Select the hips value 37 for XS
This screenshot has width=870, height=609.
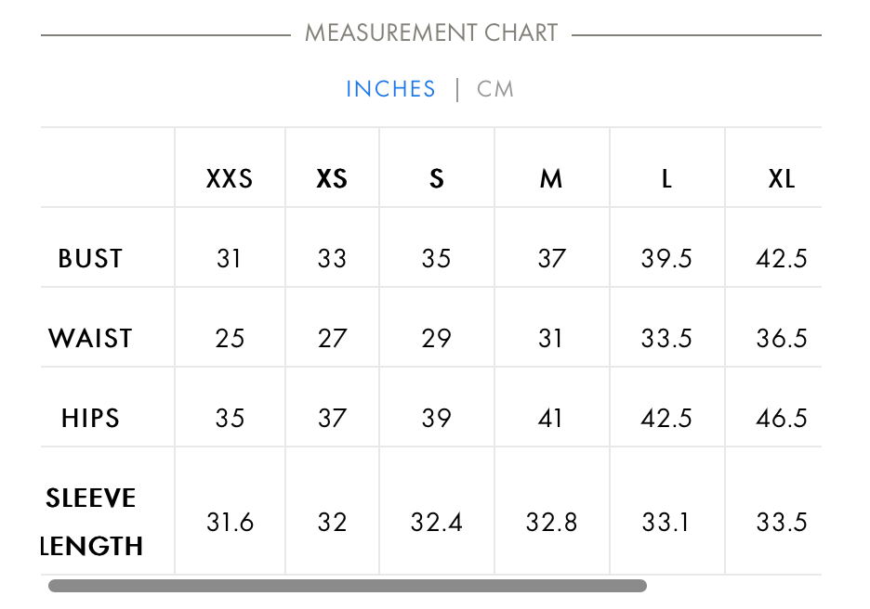click(x=332, y=418)
